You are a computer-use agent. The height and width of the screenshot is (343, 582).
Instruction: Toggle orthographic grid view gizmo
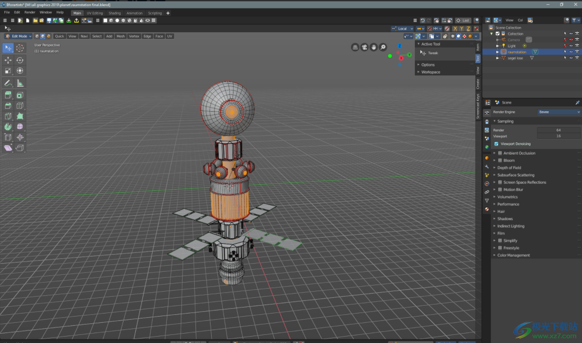tap(355, 47)
